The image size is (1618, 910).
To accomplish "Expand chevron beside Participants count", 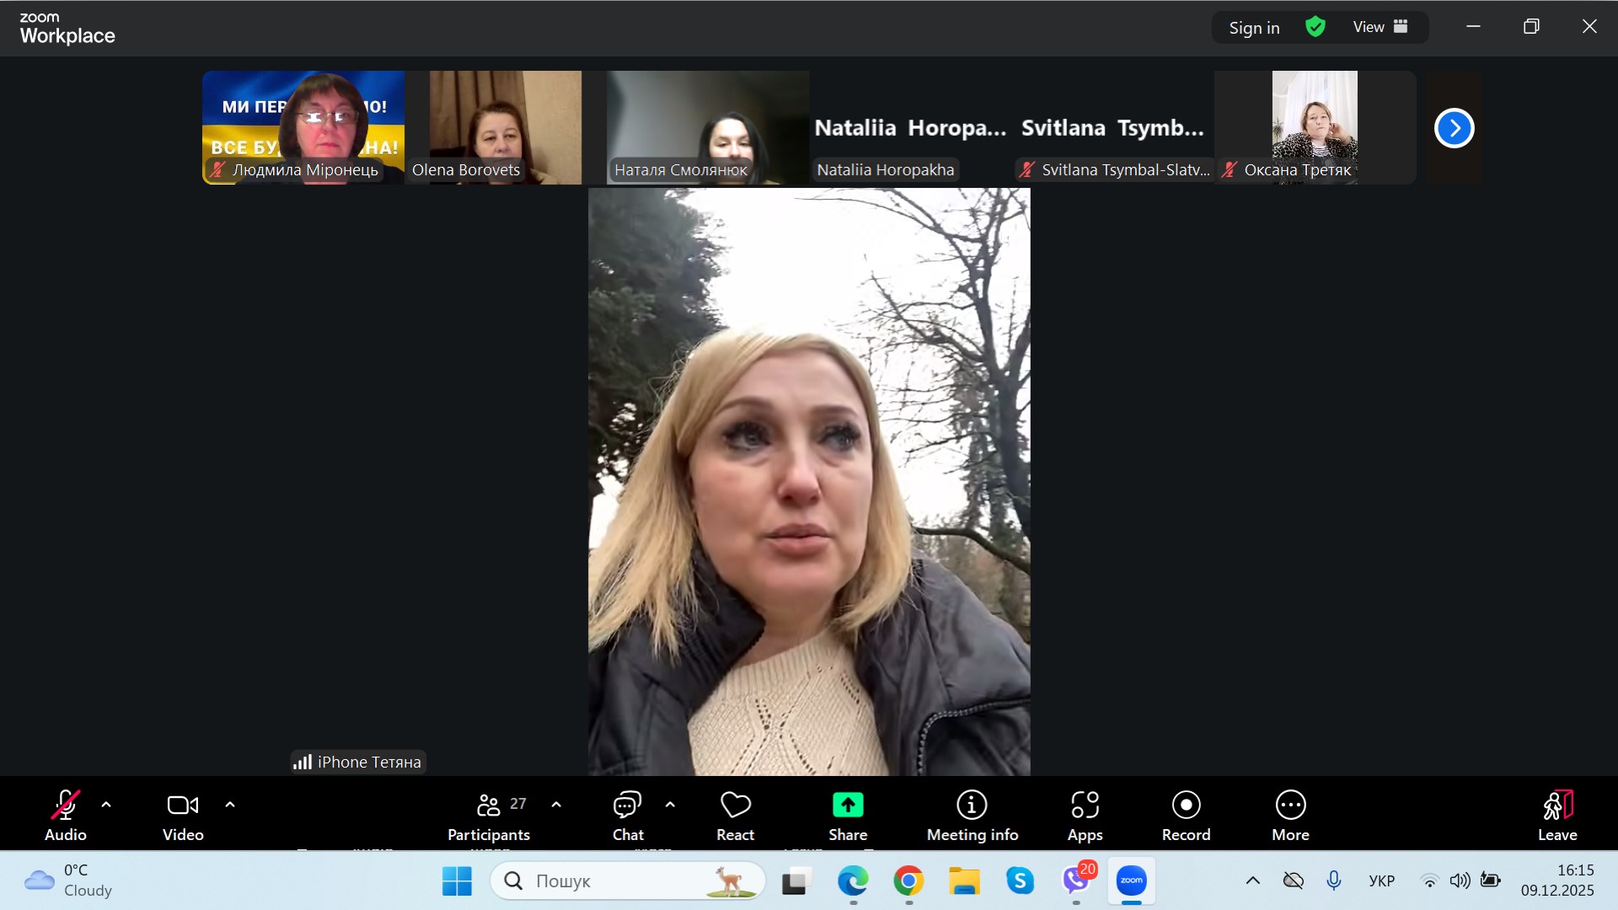I will pos(556,805).
